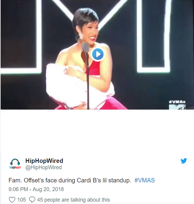
Task: Play the embedded VMAs video
Action: click(x=98, y=54)
